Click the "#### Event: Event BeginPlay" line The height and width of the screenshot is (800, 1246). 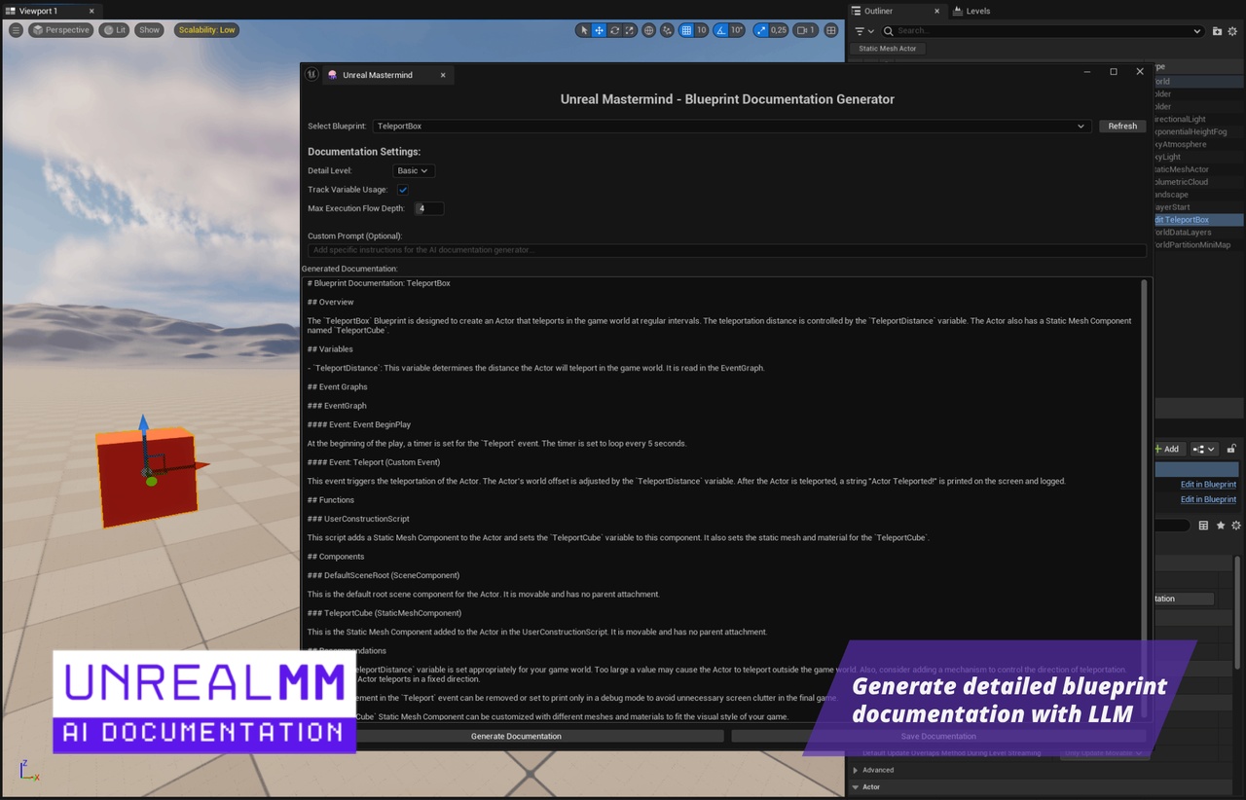359,425
